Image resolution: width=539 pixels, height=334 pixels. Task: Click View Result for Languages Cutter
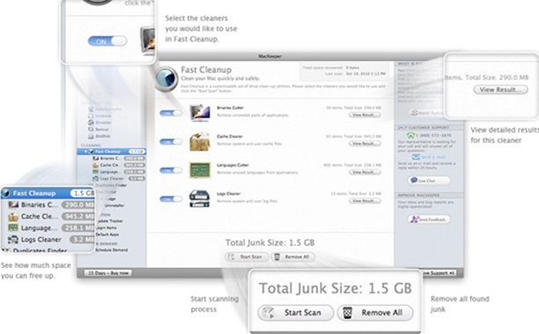point(365,172)
